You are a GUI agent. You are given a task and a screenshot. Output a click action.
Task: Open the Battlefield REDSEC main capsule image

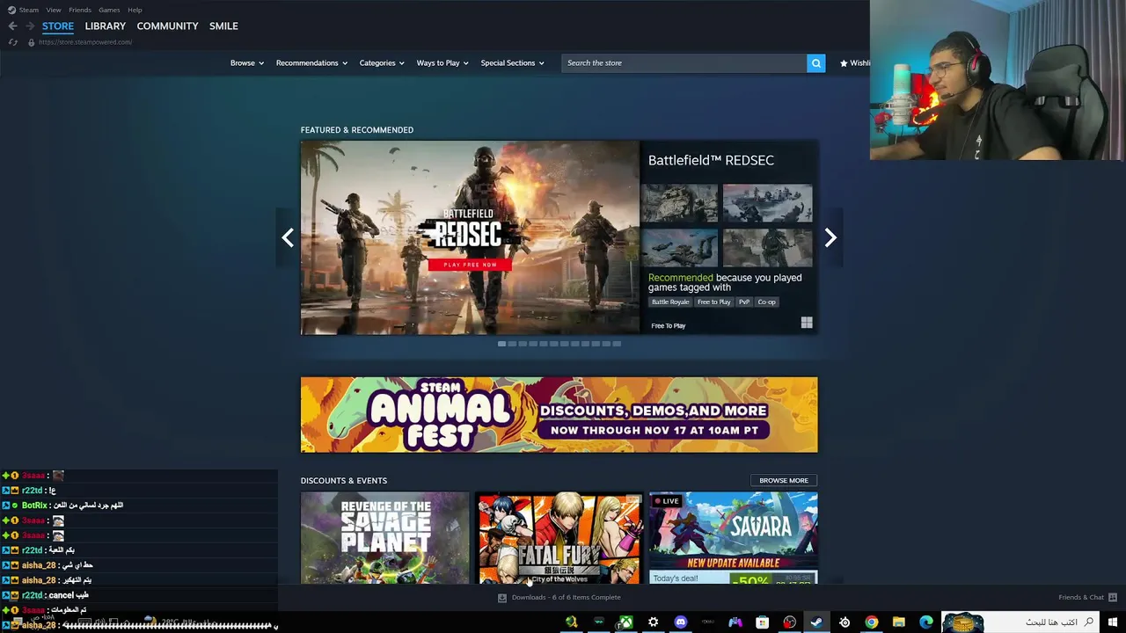click(470, 237)
